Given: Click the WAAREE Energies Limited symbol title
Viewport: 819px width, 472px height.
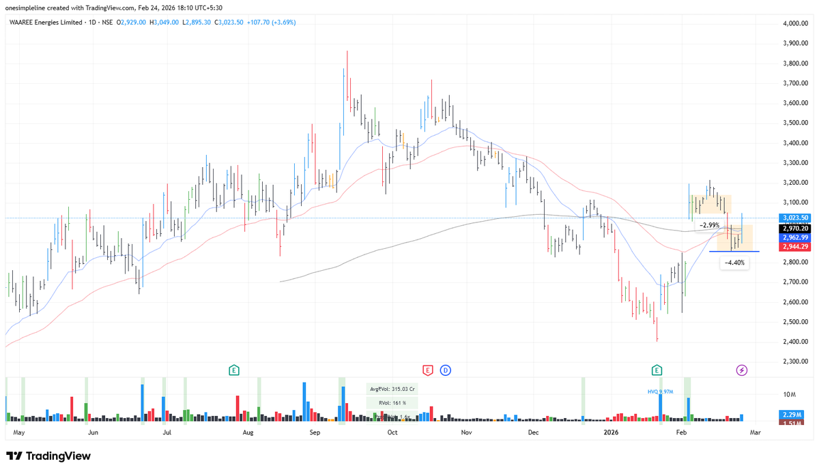Looking at the screenshot, I should [x=45, y=23].
